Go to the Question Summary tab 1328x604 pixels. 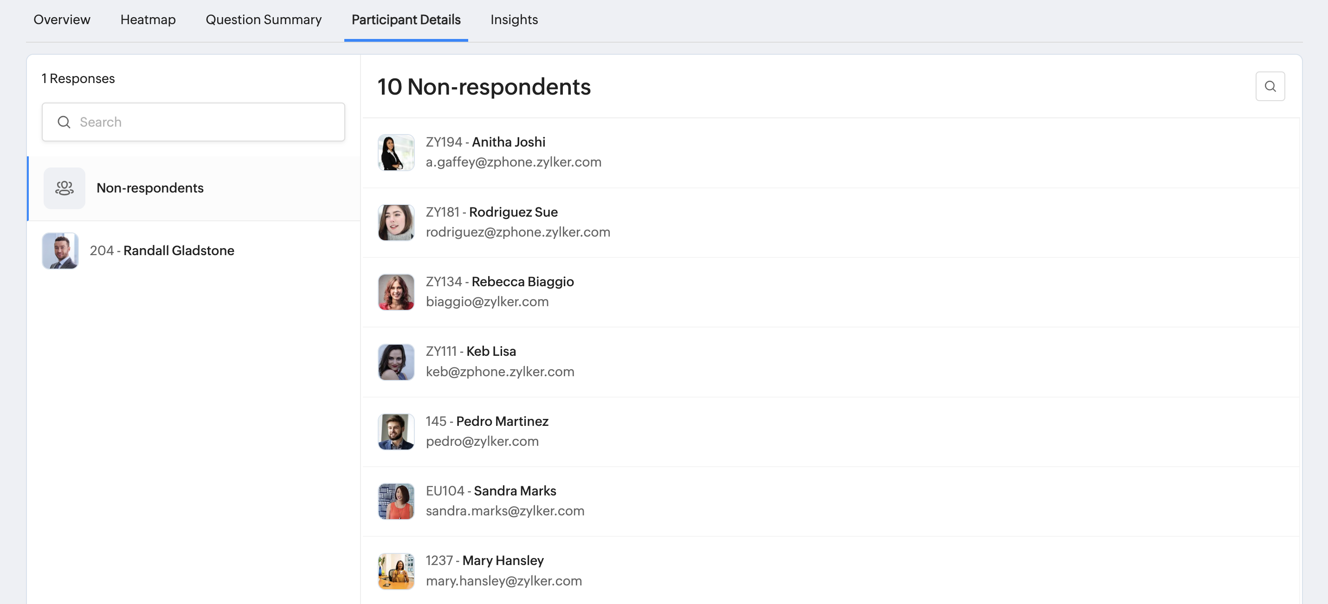coord(264,19)
